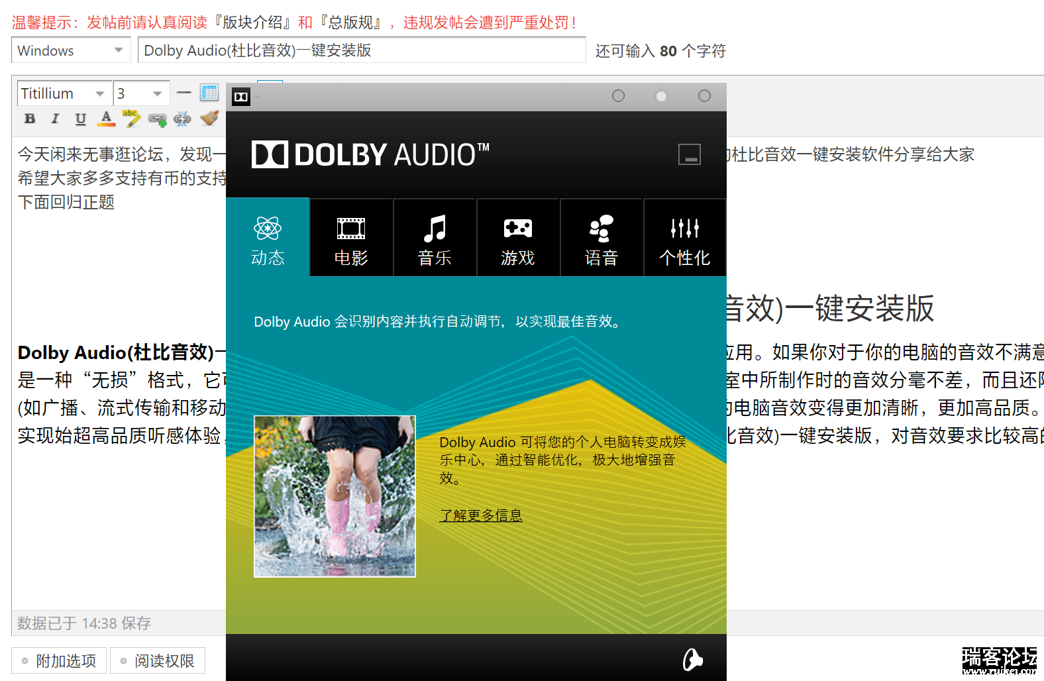The height and width of the screenshot is (681, 1044).
Task: Click the autosave status '数据已于 14:38 保存'
Action: (x=84, y=623)
